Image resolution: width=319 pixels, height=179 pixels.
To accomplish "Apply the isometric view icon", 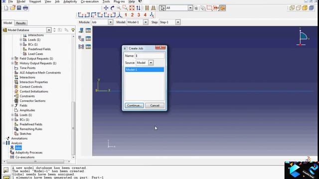I will coord(119,15).
